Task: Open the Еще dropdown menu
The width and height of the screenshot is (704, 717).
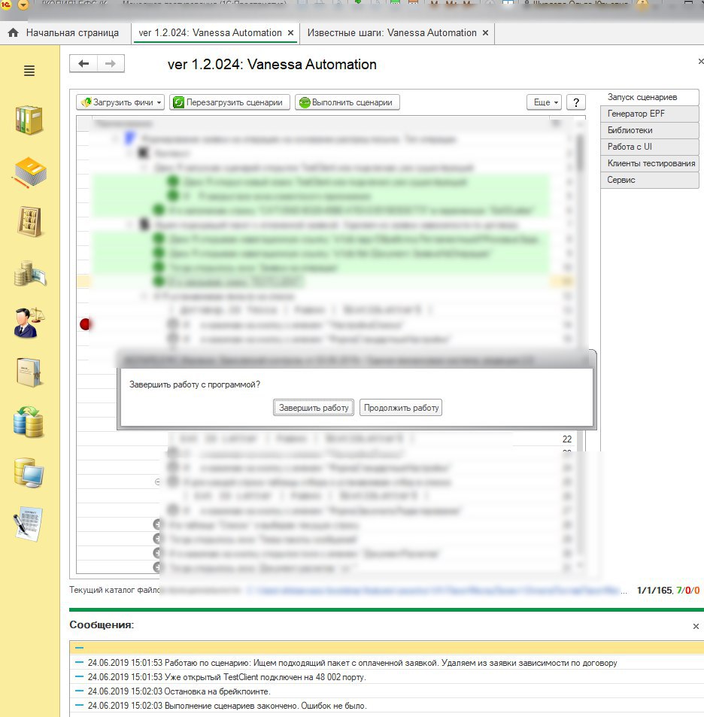Action: pyautogui.click(x=544, y=102)
